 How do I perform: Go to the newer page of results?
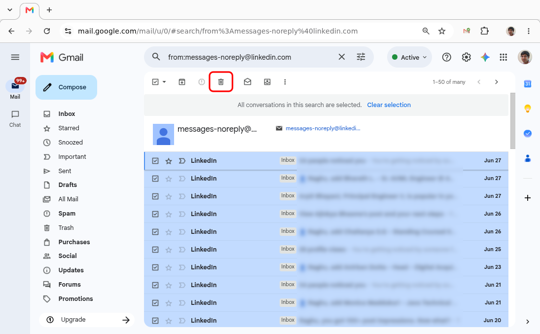479,82
